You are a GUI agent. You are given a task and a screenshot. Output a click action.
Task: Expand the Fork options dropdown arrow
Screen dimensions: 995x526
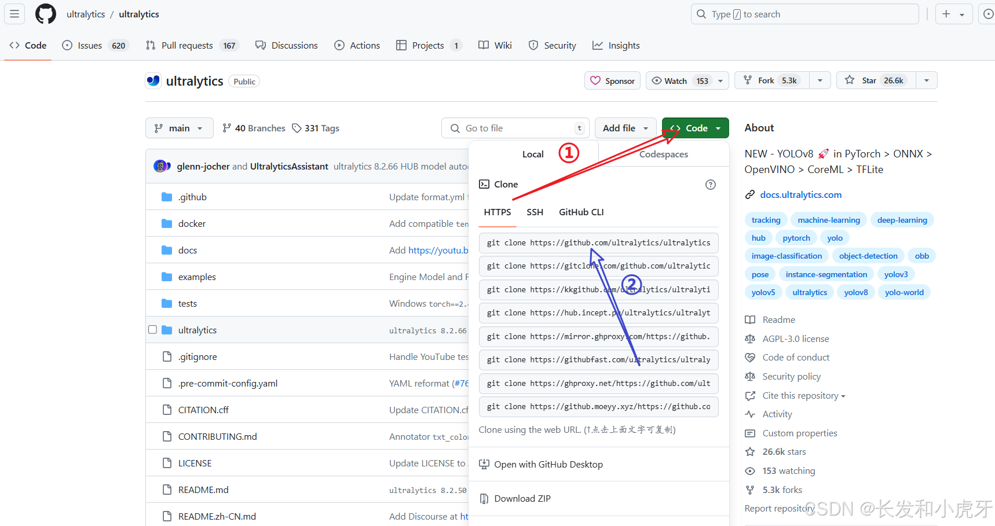click(x=820, y=80)
